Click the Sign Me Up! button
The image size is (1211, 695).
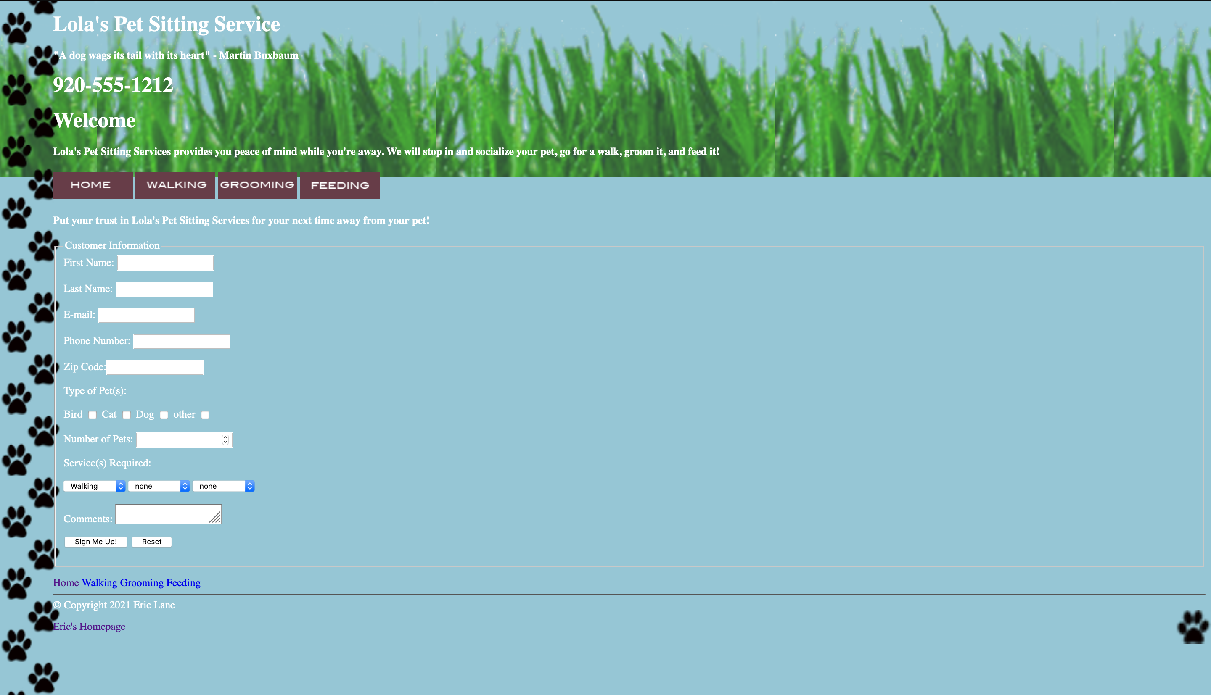click(x=95, y=541)
